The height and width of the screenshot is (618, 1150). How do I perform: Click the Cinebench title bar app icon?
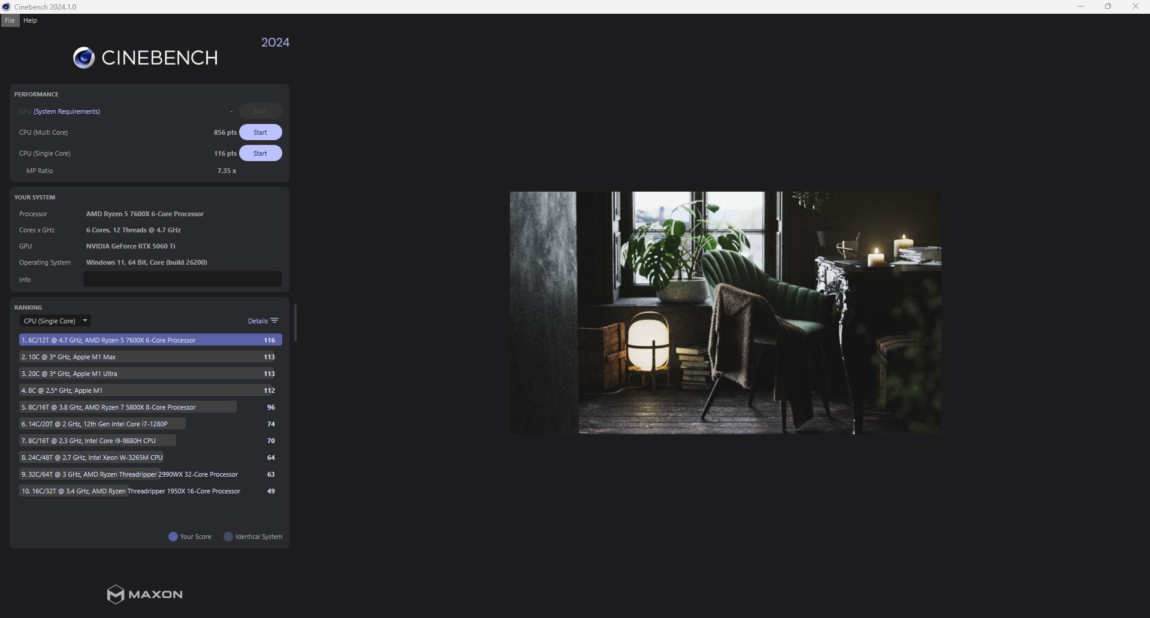pyautogui.click(x=7, y=7)
